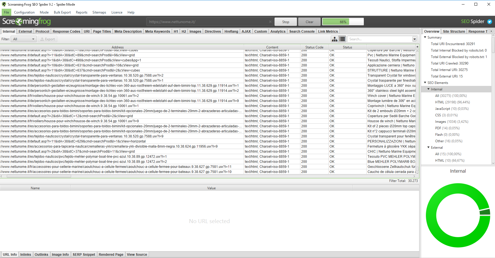Click the Export button
The width and height of the screenshot is (495, 258).
coord(47,39)
